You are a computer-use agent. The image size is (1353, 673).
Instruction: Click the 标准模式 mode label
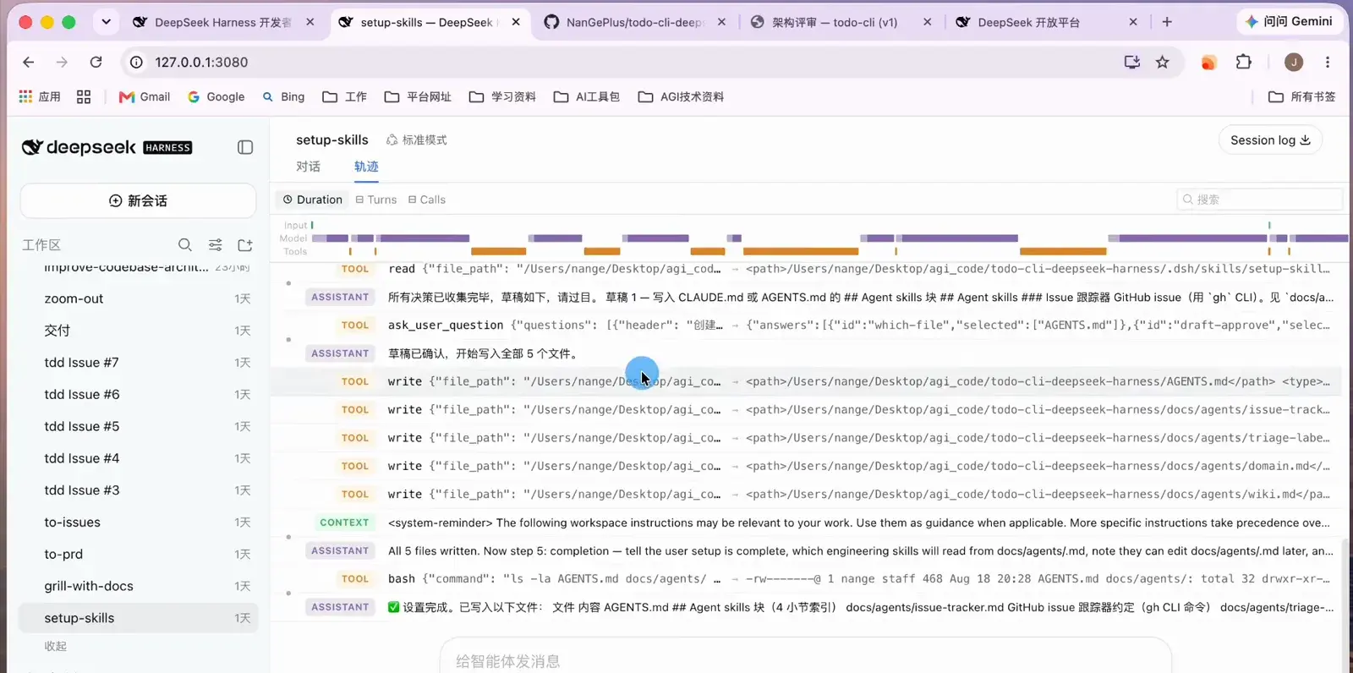(417, 140)
